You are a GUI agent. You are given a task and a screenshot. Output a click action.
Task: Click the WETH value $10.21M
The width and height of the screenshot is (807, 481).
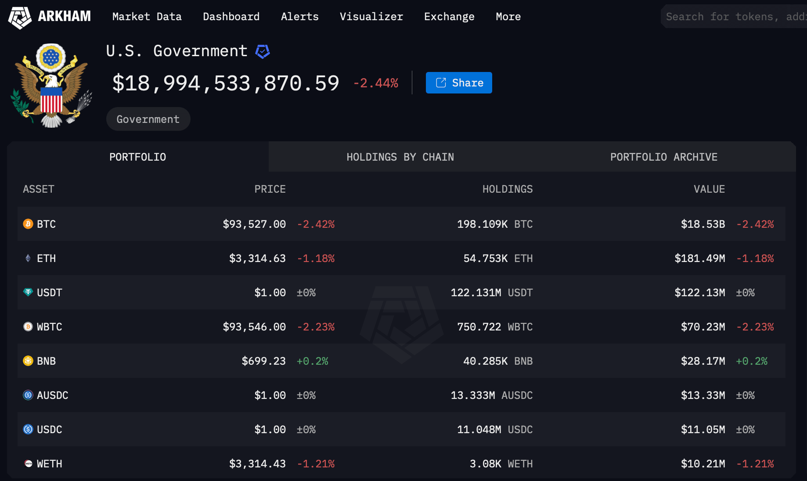pyautogui.click(x=703, y=463)
